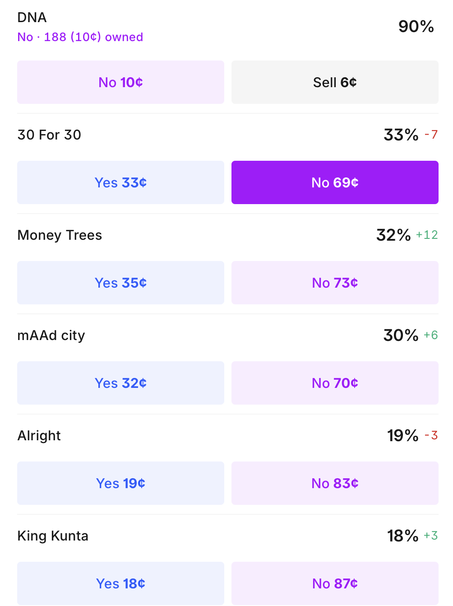Open the 30 For 30 market row

[49, 135]
